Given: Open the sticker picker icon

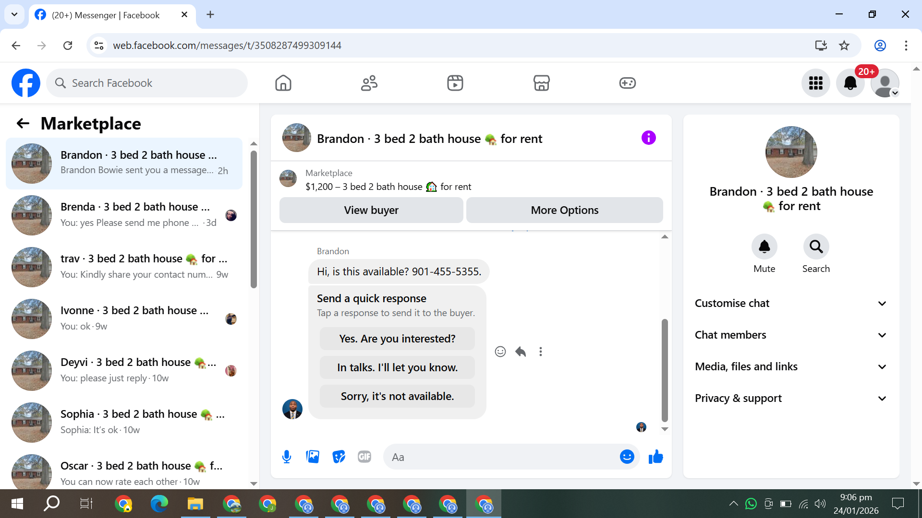Looking at the screenshot, I should click(x=339, y=457).
